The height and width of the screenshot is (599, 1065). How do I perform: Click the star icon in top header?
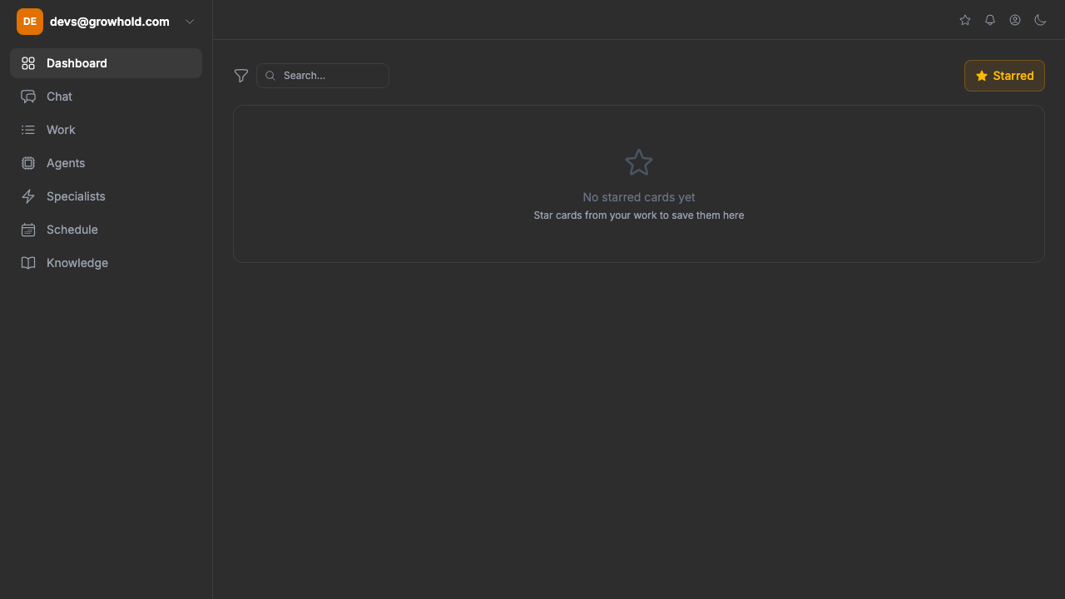tap(965, 20)
